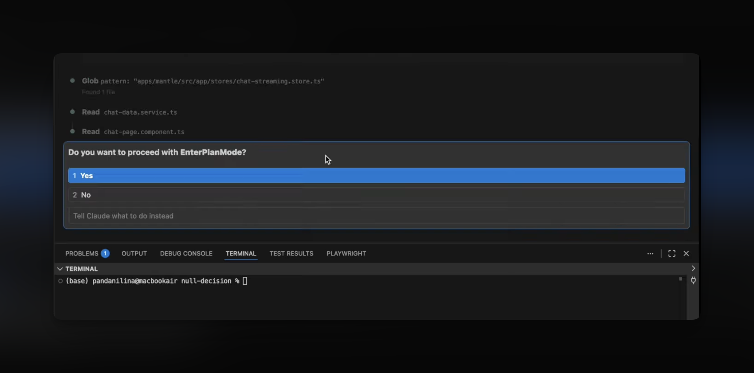This screenshot has width=754, height=373.
Task: Click the problems count badge
Action: [105, 254]
